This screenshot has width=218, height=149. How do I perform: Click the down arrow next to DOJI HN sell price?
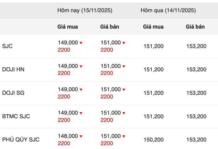124,66
